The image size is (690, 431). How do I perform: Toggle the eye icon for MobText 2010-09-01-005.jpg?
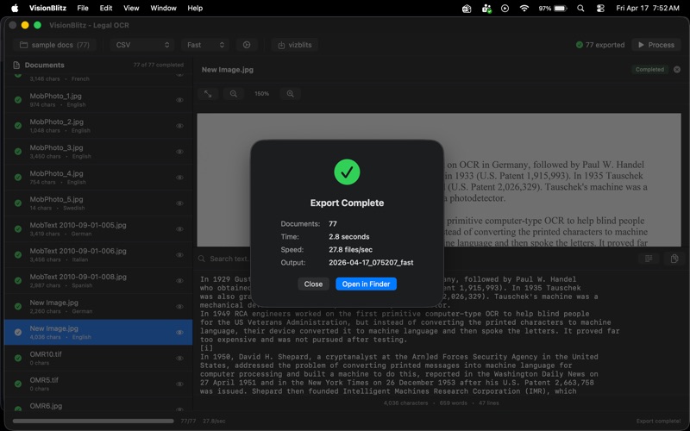[x=179, y=229]
